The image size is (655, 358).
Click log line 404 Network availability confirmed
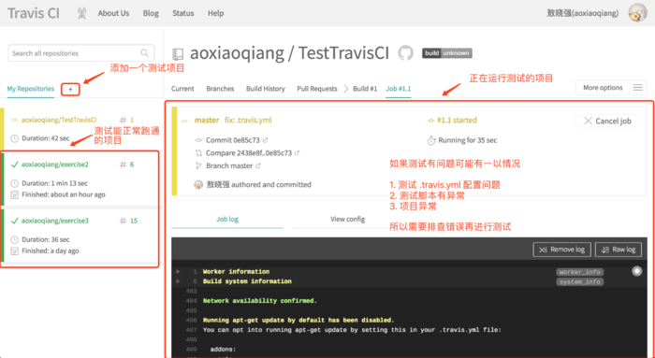click(260, 301)
